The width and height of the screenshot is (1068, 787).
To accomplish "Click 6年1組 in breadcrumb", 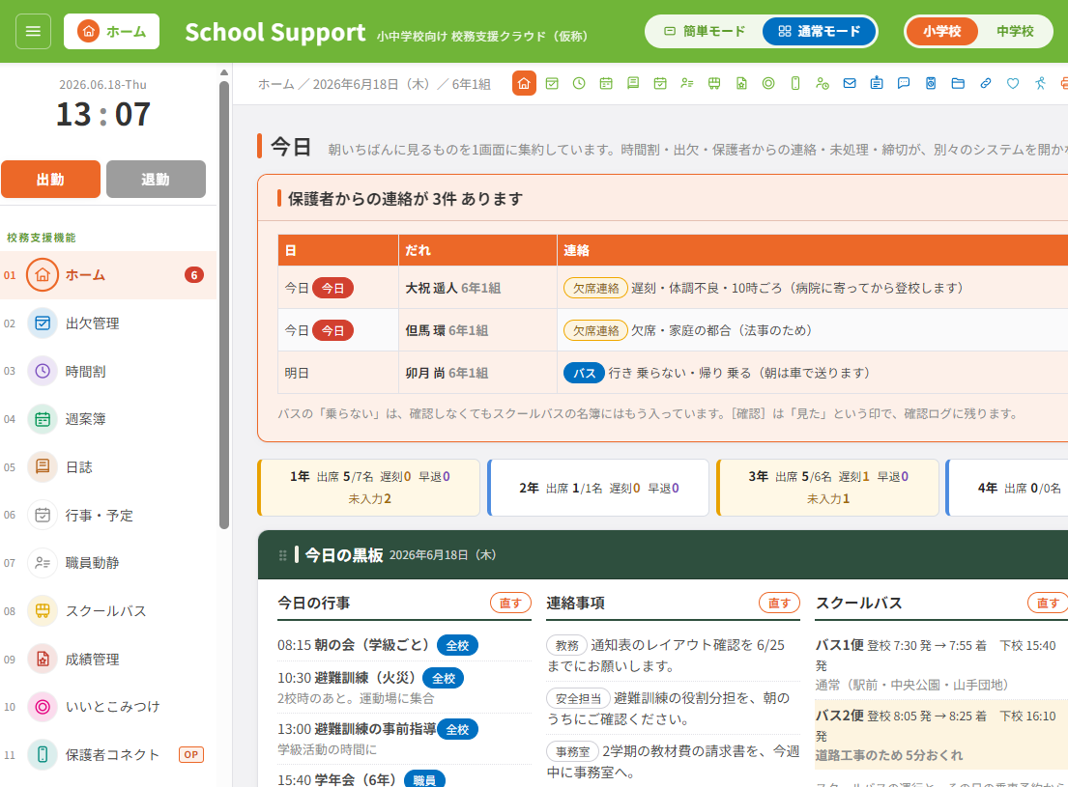I will pyautogui.click(x=472, y=84).
